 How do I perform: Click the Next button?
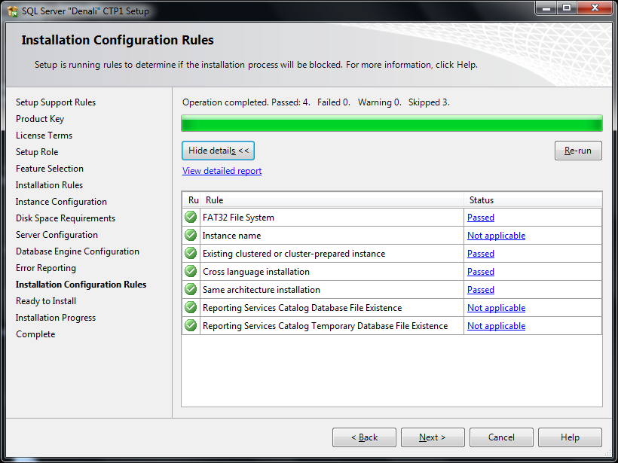coord(433,437)
